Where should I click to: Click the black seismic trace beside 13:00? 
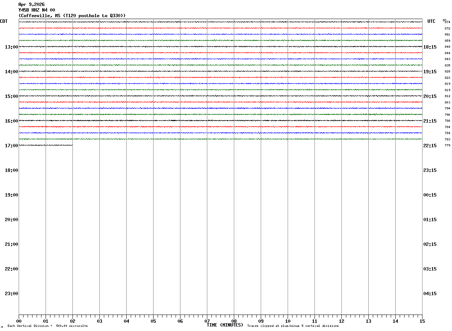[220, 46]
